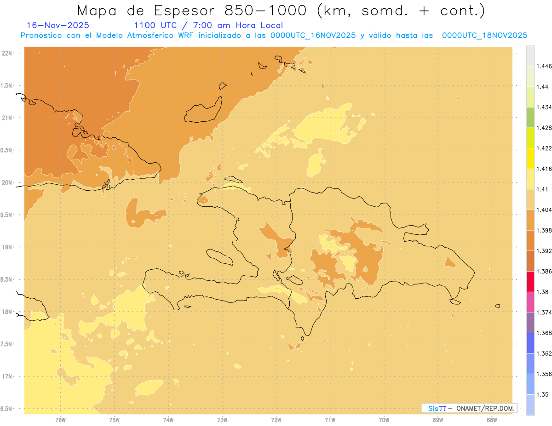Click the latitude label '19N'
The height and width of the screenshot is (426, 552).
point(7,247)
